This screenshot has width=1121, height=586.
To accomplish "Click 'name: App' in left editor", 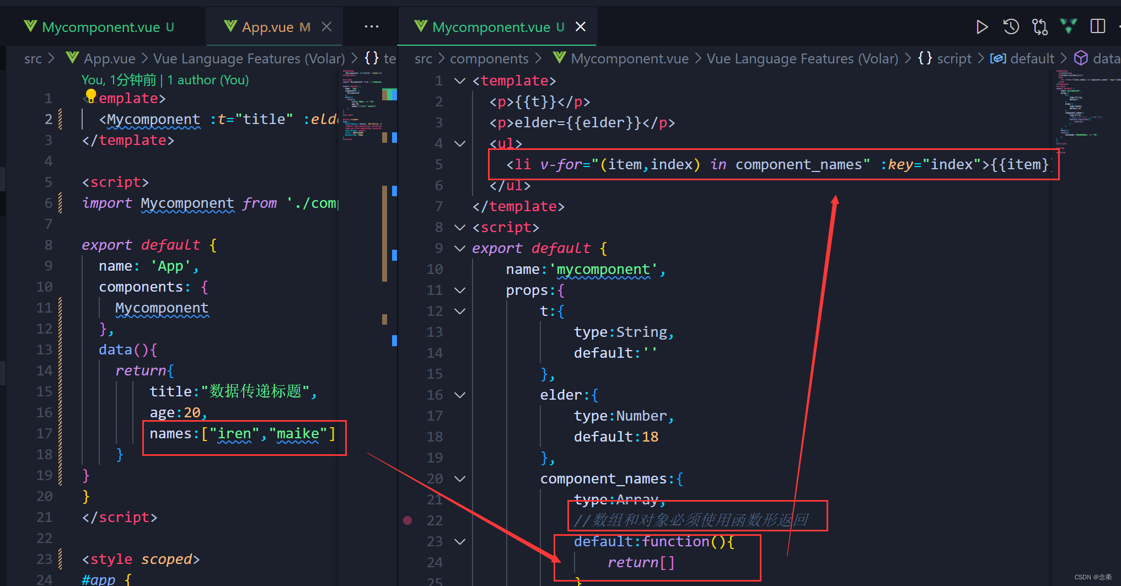I will point(149,266).
